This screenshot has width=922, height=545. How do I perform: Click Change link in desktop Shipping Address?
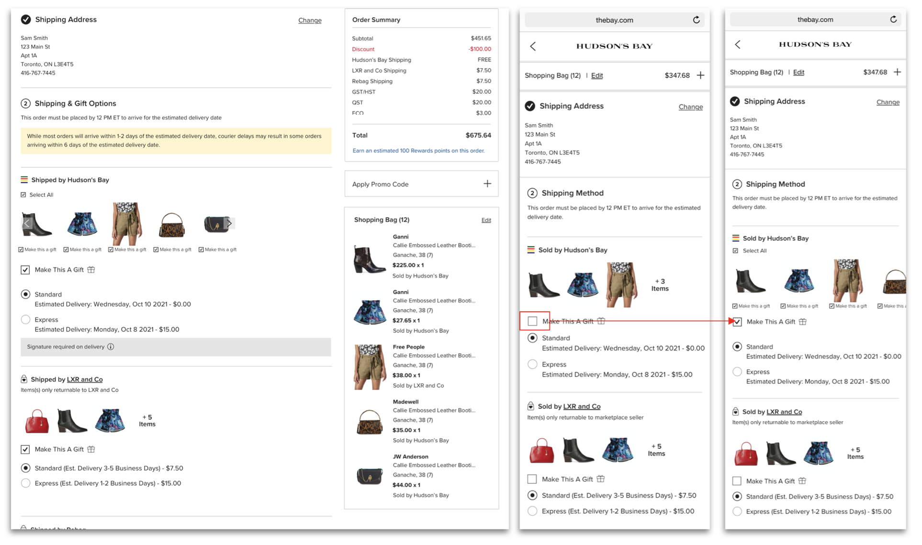click(310, 21)
